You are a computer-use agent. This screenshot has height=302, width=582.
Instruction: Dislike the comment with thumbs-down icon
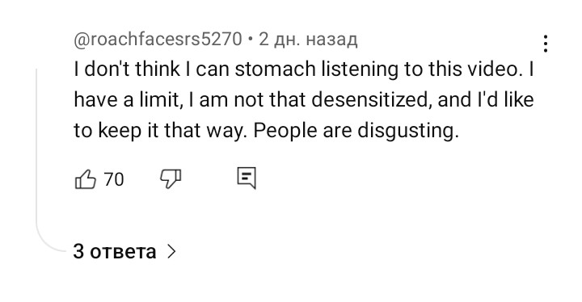tap(171, 179)
